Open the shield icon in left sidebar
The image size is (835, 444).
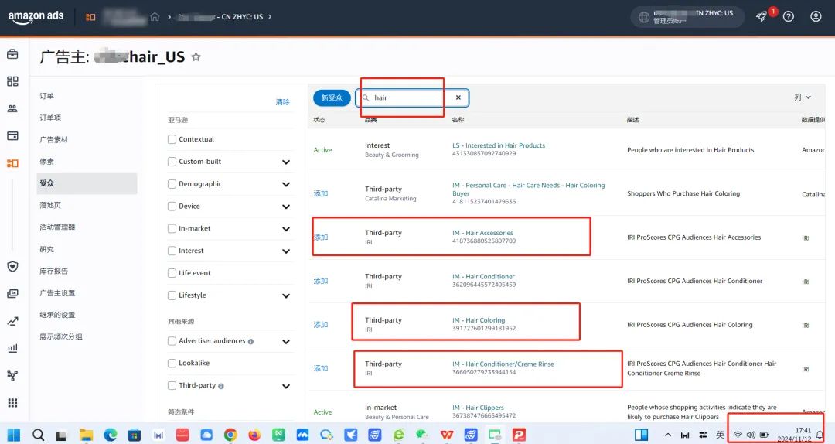pos(12,267)
